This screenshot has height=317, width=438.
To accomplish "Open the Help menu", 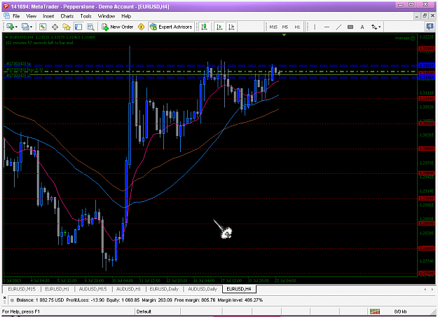I will [126, 16].
